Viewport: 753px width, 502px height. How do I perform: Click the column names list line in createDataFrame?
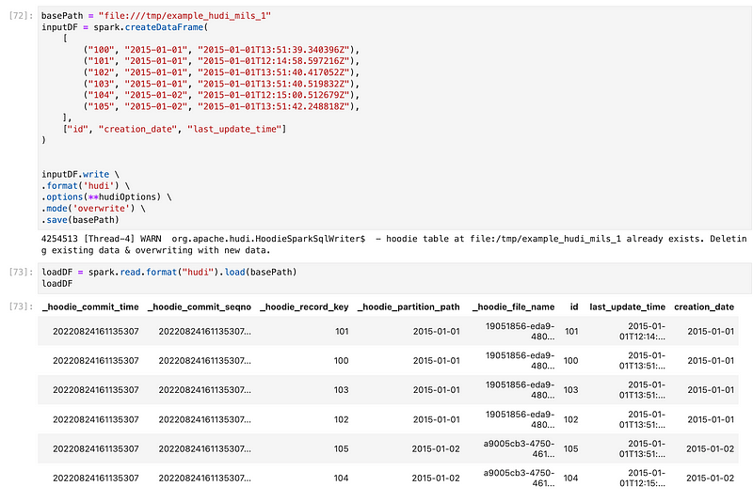174,128
